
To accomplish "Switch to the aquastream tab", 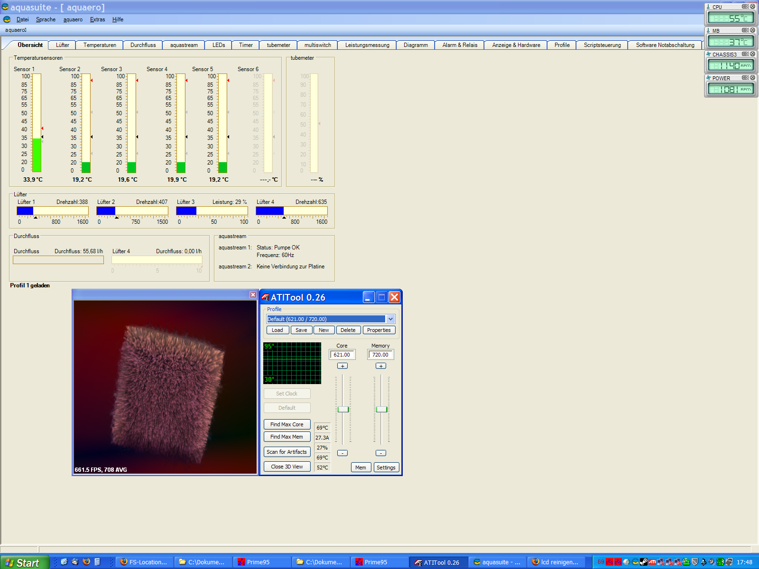I will 184,45.
